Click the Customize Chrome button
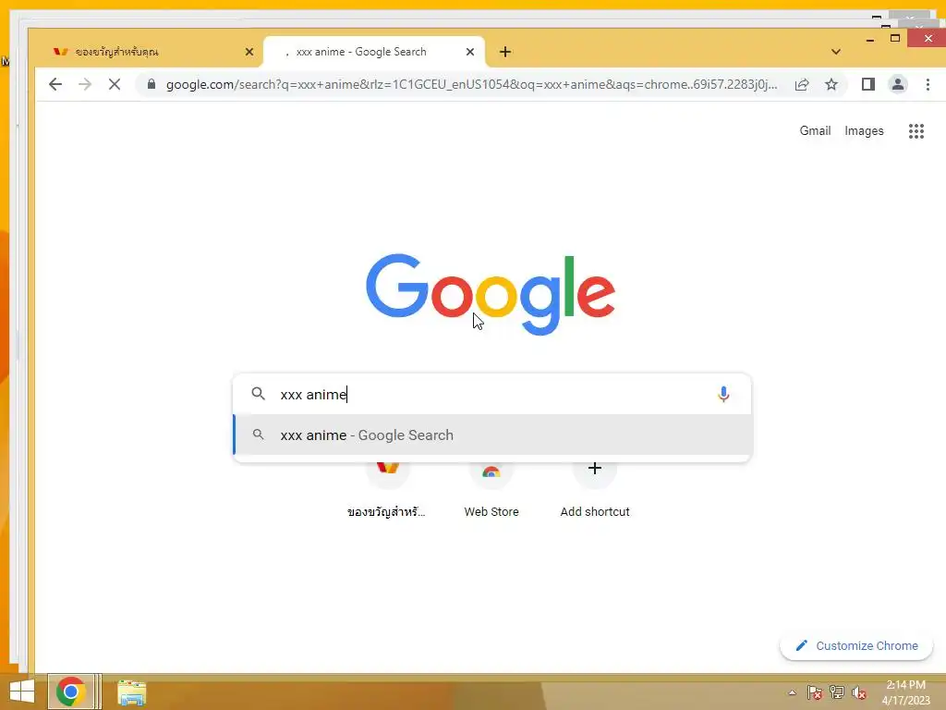 pos(856,646)
